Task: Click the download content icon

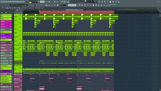Action: pos(118,2)
